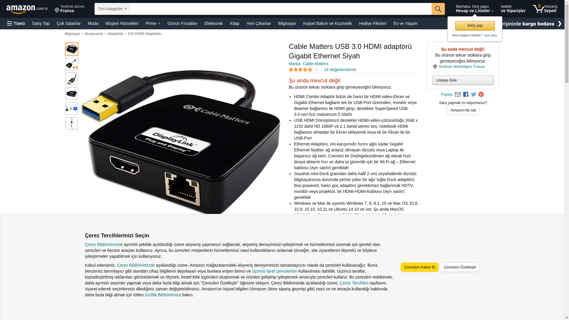
Task: Share the product via email icon
Action: click(458, 95)
